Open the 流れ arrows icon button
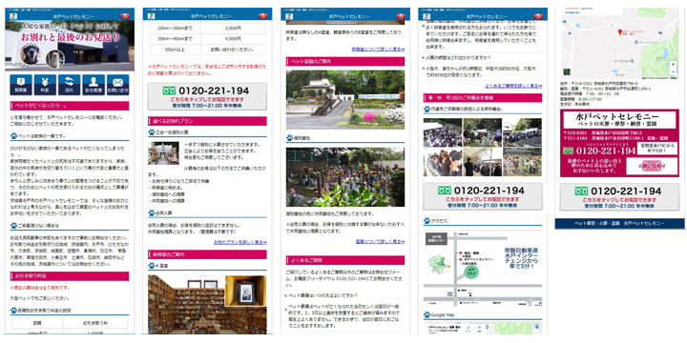Screen dimensions: 687x343 [x=70, y=85]
